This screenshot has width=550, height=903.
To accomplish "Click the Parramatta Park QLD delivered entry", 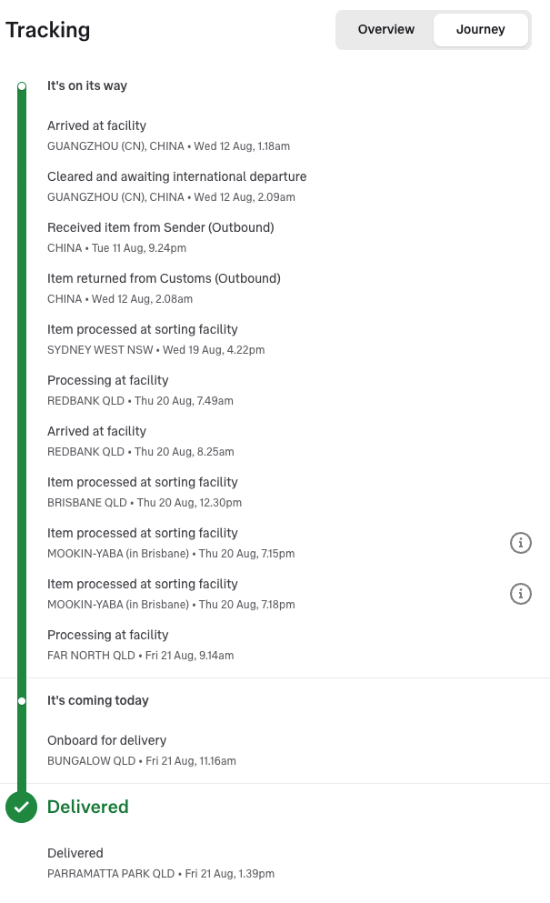I will tap(161, 863).
